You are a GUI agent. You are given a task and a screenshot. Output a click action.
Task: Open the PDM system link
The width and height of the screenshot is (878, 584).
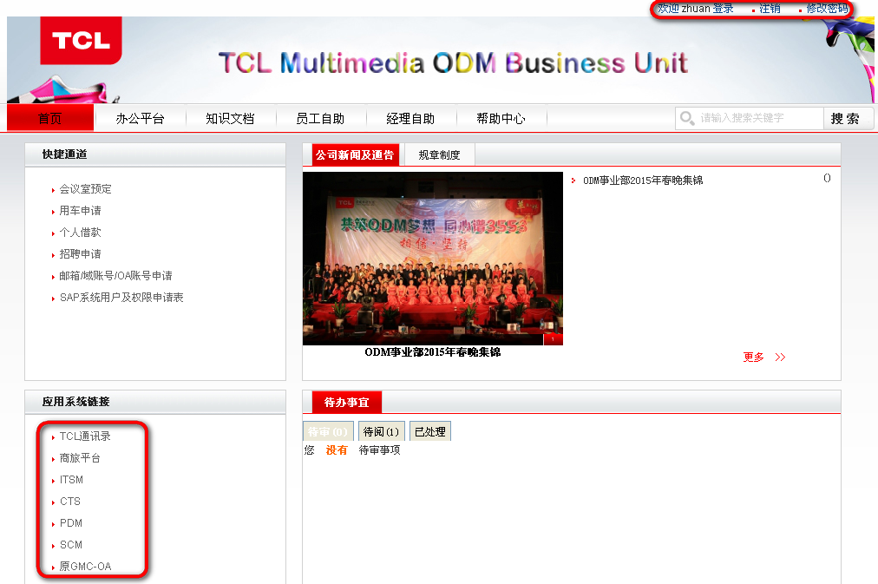[x=71, y=523]
